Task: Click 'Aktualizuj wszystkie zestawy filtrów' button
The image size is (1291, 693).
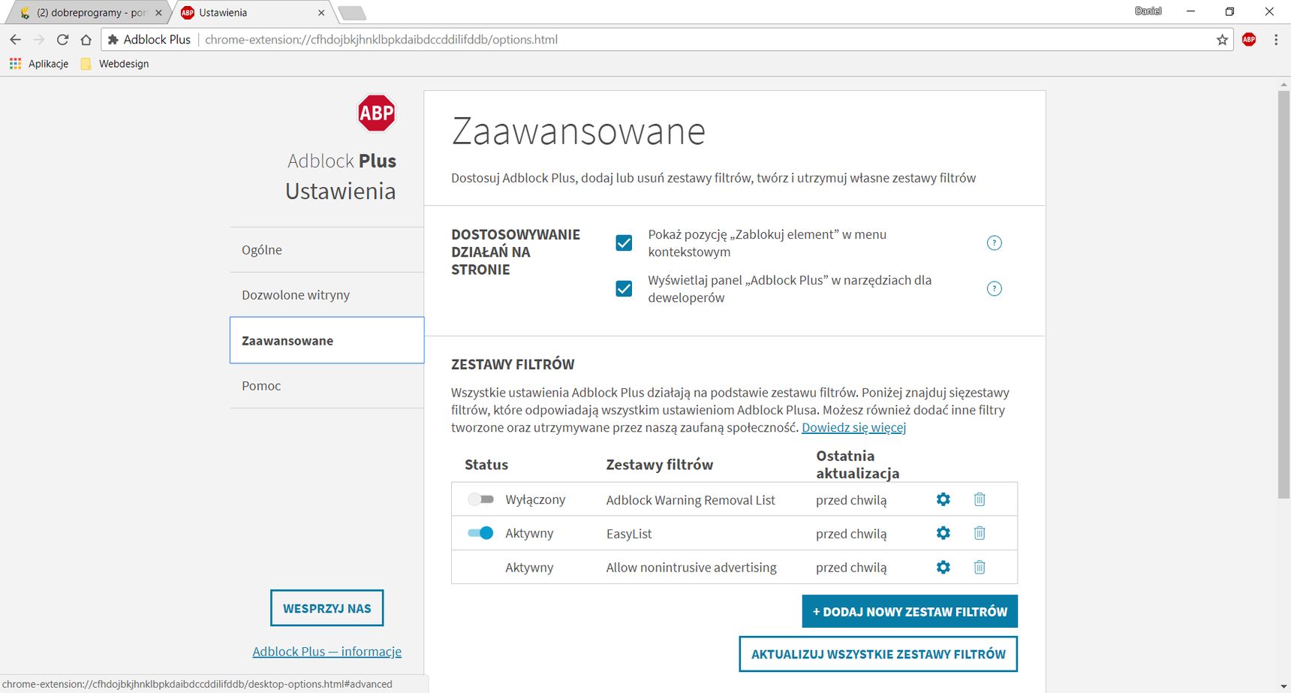Action: pos(878,654)
